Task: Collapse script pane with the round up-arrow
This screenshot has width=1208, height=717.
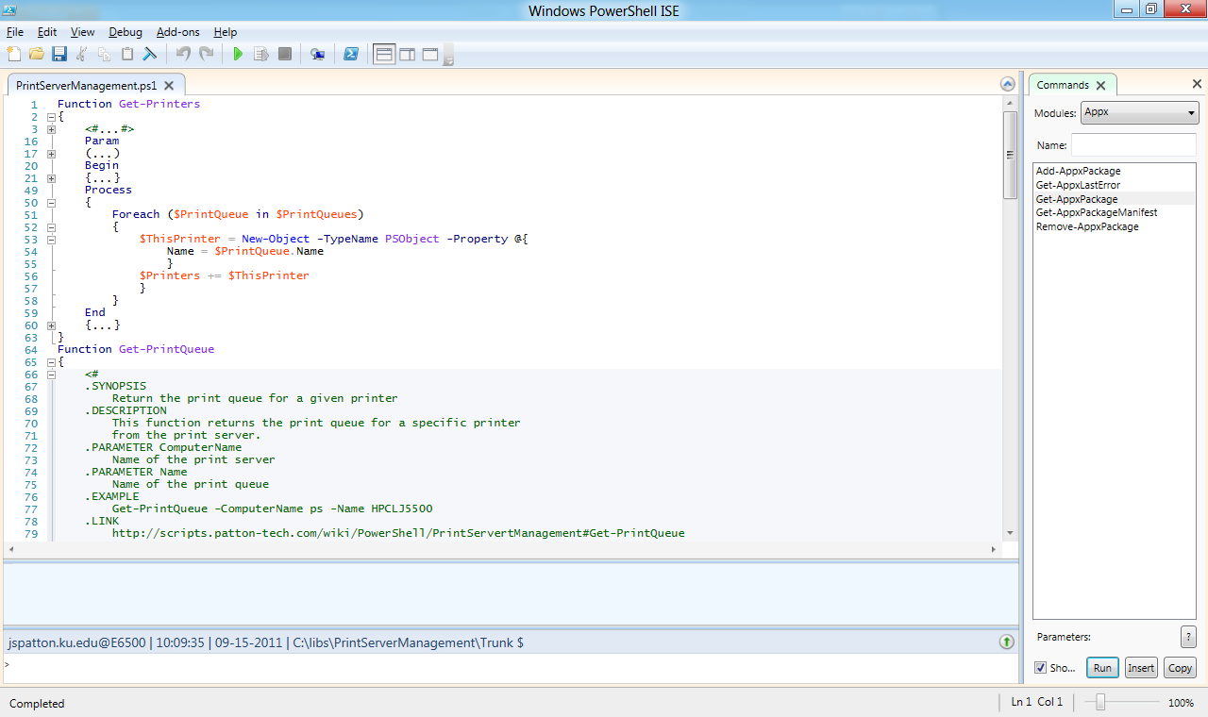Action: (1007, 84)
